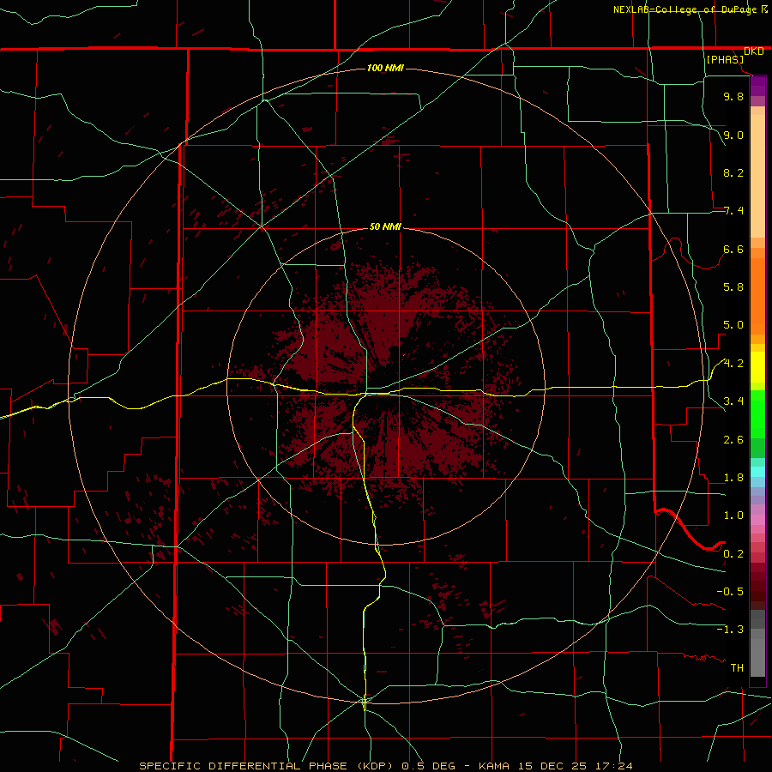Click the 50 NMI range ring label

pos(385,226)
